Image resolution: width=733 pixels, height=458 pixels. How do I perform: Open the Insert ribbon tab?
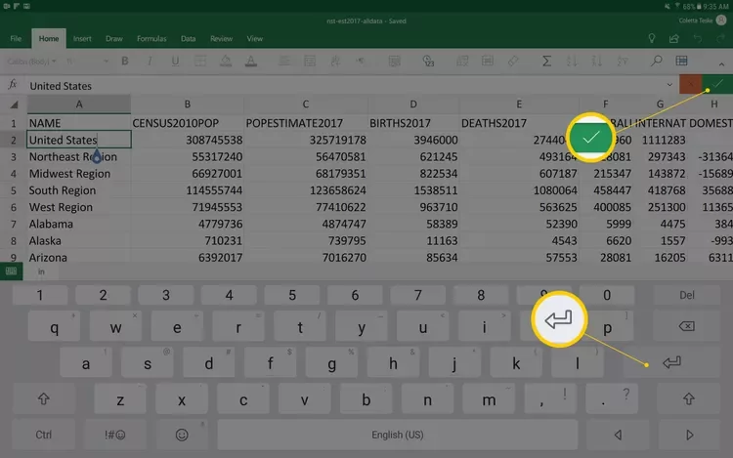pos(82,39)
